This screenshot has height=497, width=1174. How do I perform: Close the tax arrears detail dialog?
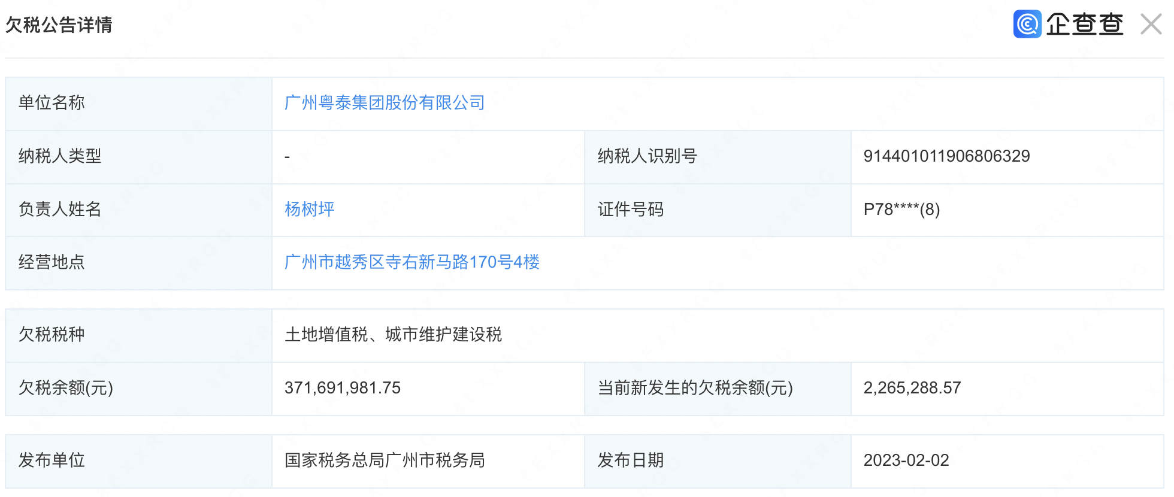(1151, 25)
